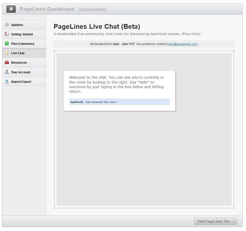Click the Professional Edition badge
The height and width of the screenshot is (231, 246).
click(92, 9)
